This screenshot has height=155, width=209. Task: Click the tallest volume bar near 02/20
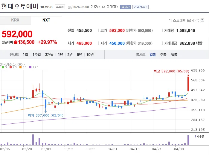33,140
